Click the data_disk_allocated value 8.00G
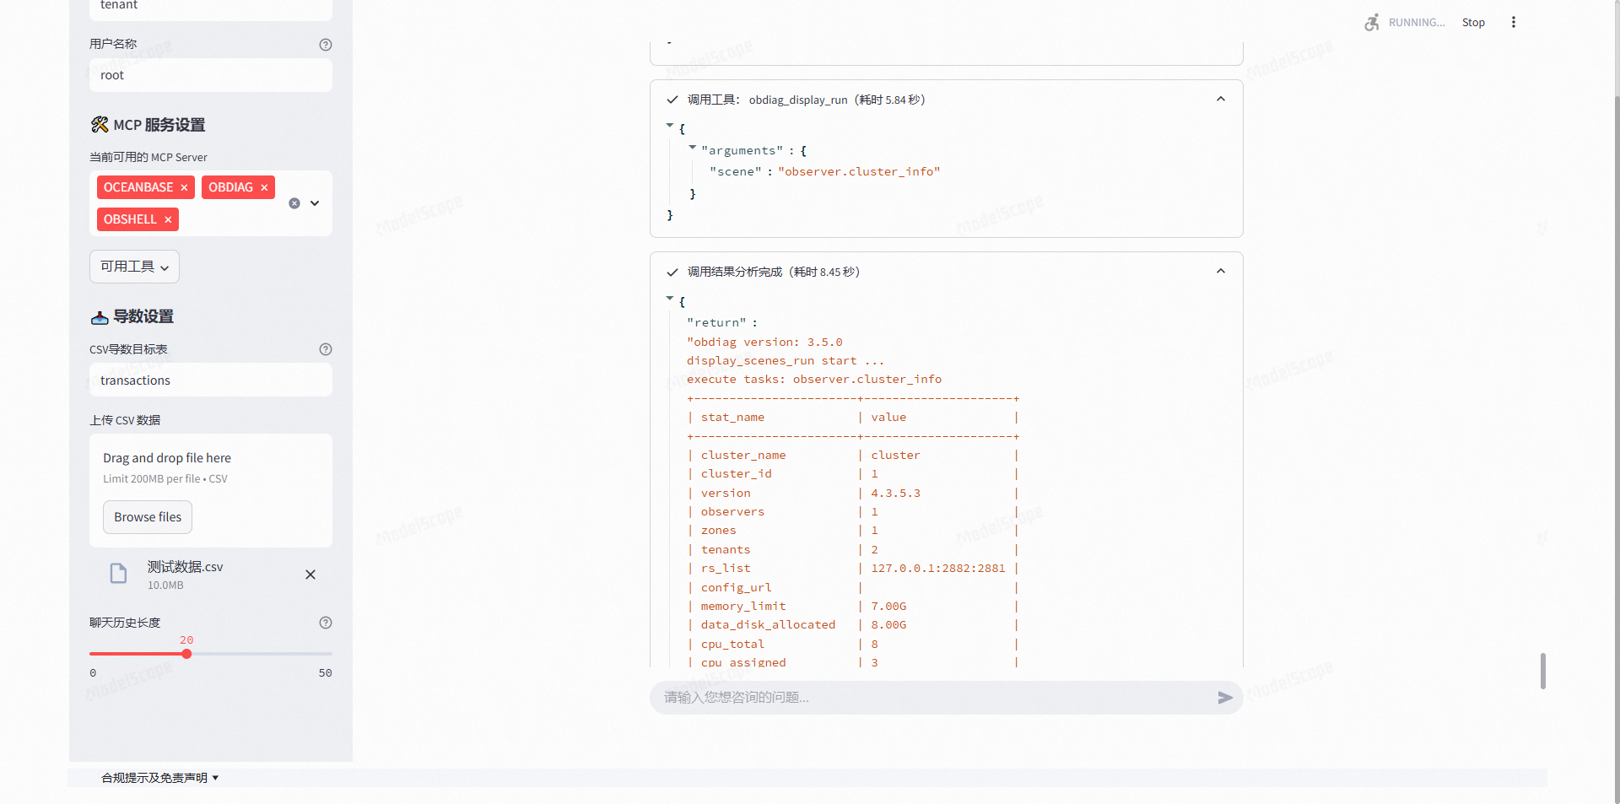1620x804 pixels. click(x=888, y=625)
